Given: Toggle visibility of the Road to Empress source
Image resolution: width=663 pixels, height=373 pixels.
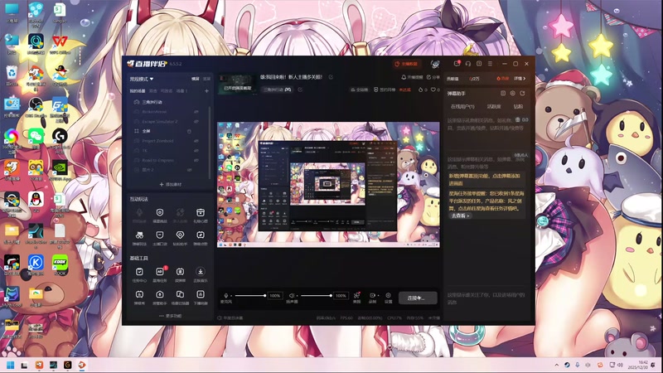Looking at the screenshot, I should click(x=196, y=160).
